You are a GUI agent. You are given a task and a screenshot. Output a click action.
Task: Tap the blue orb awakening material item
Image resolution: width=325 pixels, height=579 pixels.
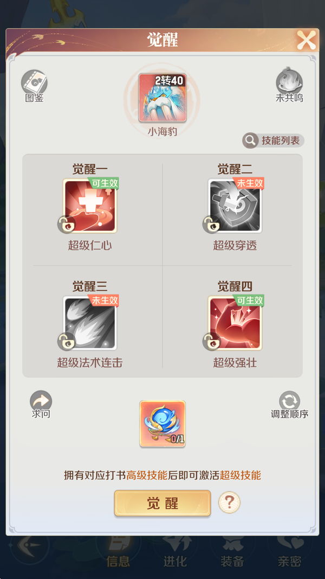tap(162, 424)
